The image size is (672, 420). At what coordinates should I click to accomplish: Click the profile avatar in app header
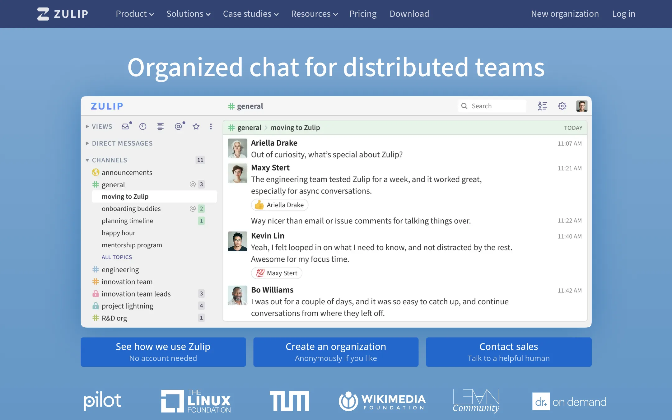point(581,106)
